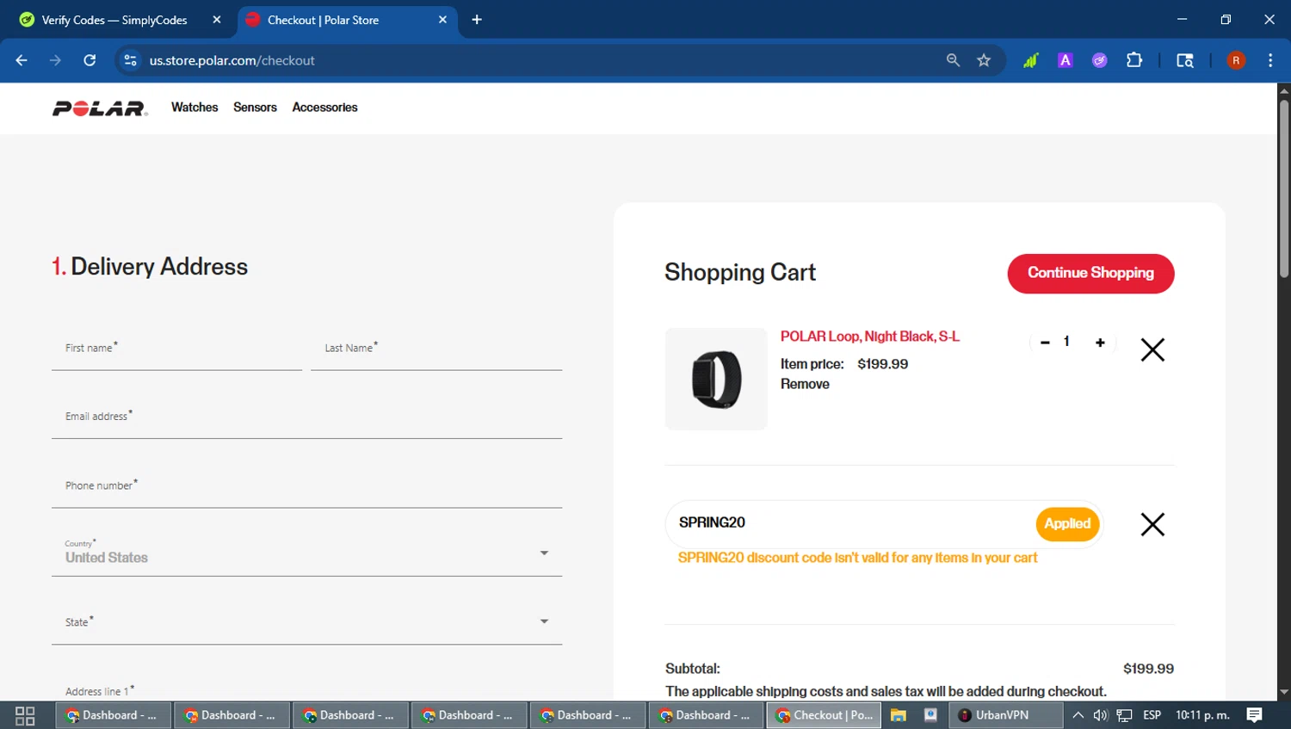Click the Polar logo
The height and width of the screenshot is (729, 1291).
click(x=100, y=108)
